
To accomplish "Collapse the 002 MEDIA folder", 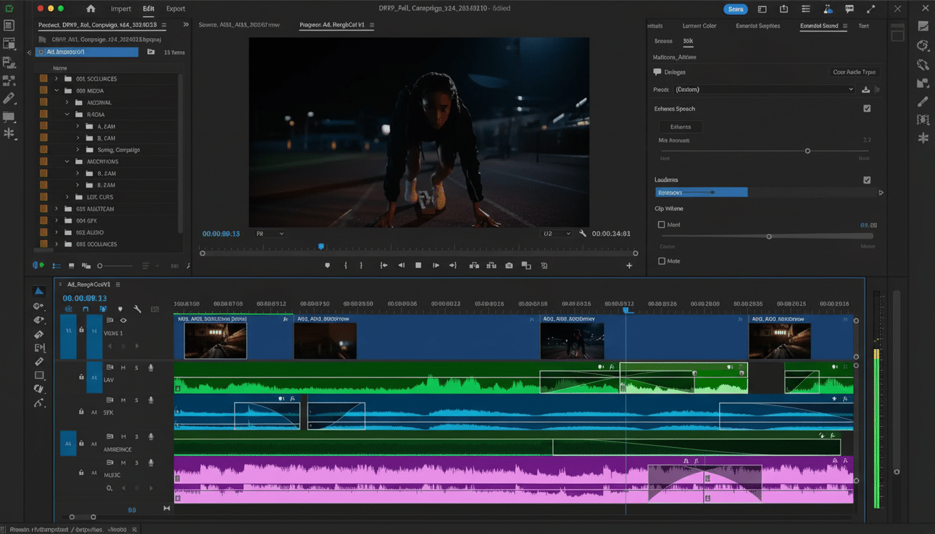I will point(58,92).
